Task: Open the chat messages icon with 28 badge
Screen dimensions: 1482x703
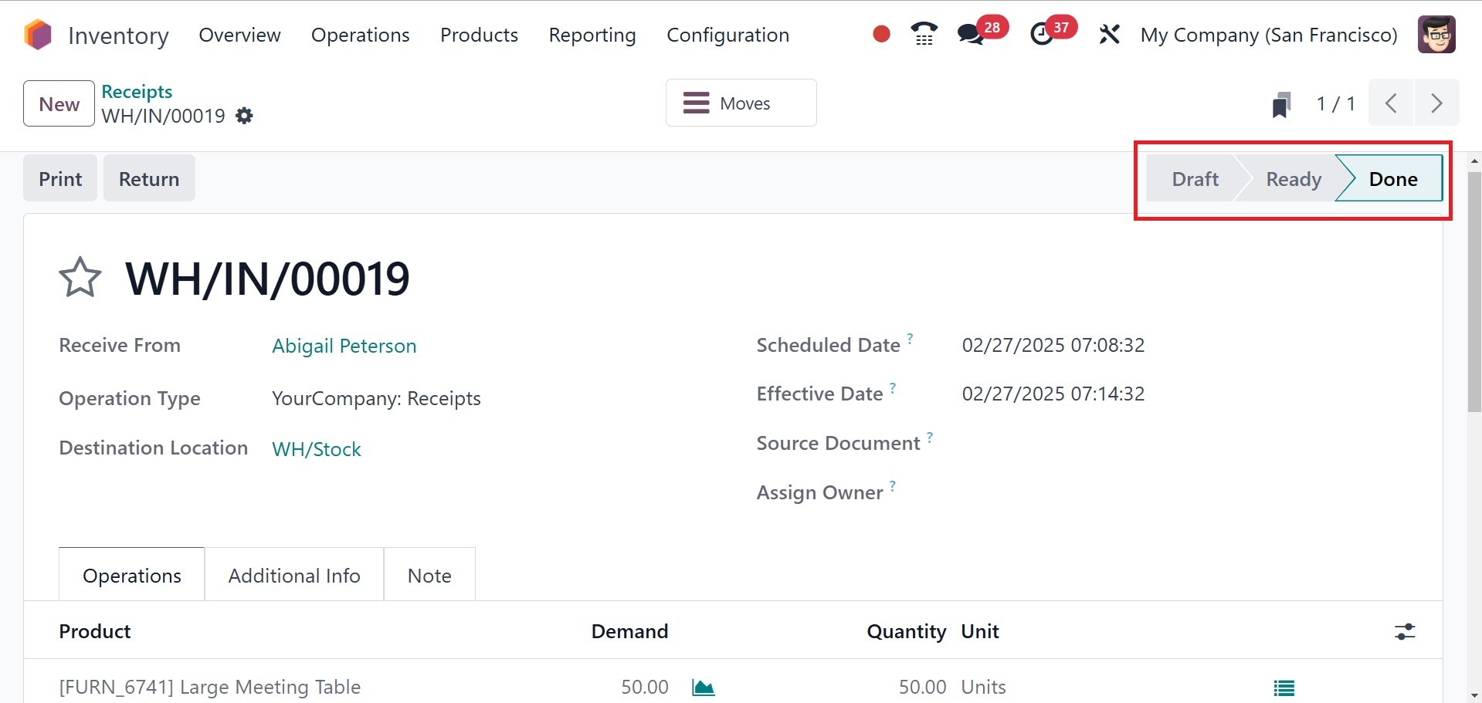Action: [x=970, y=35]
